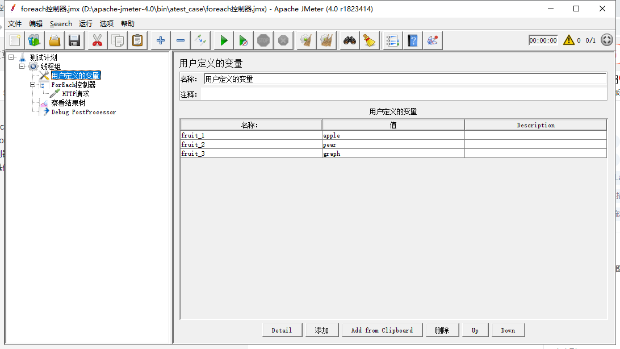The image size is (620, 349).
Task: Open search dialog via binoculars icon
Action: click(349, 40)
